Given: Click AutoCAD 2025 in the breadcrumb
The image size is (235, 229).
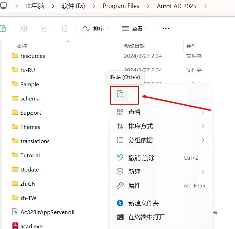Looking at the screenshot, I should pyautogui.click(x=177, y=6).
